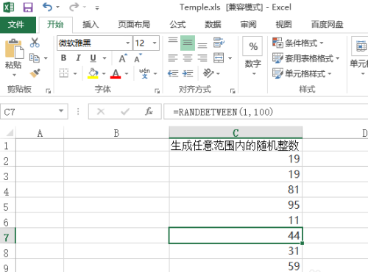Click the 粘贴 paste button

point(14,57)
